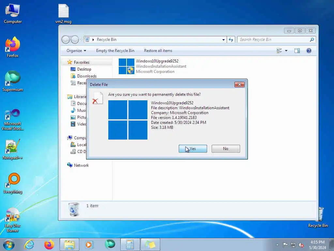Cancel deletion with the No button

pos(226,149)
